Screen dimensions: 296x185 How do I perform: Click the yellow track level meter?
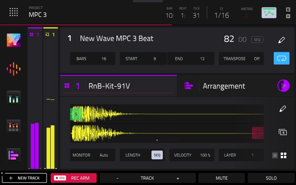click(51, 147)
